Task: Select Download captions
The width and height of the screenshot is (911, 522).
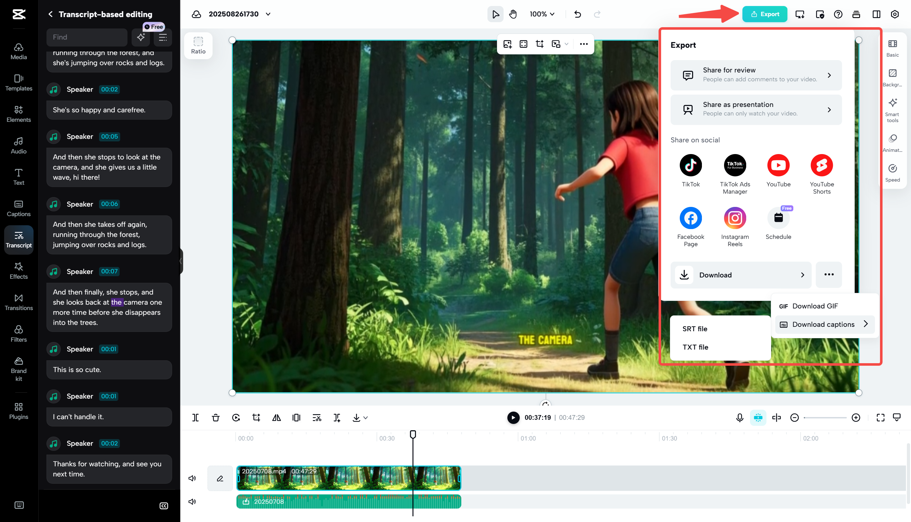Action: tap(824, 325)
